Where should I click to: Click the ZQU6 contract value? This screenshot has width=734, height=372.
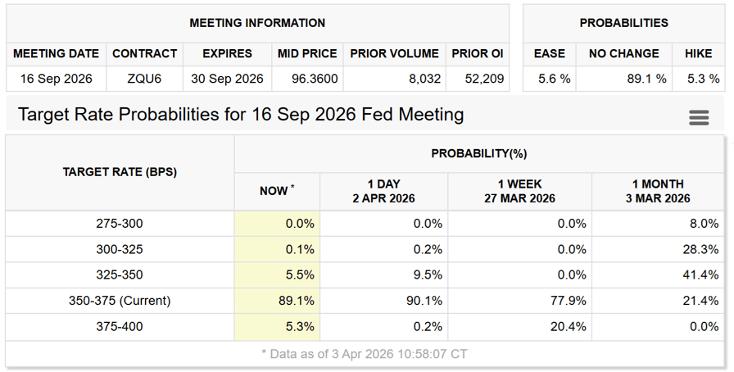point(144,79)
